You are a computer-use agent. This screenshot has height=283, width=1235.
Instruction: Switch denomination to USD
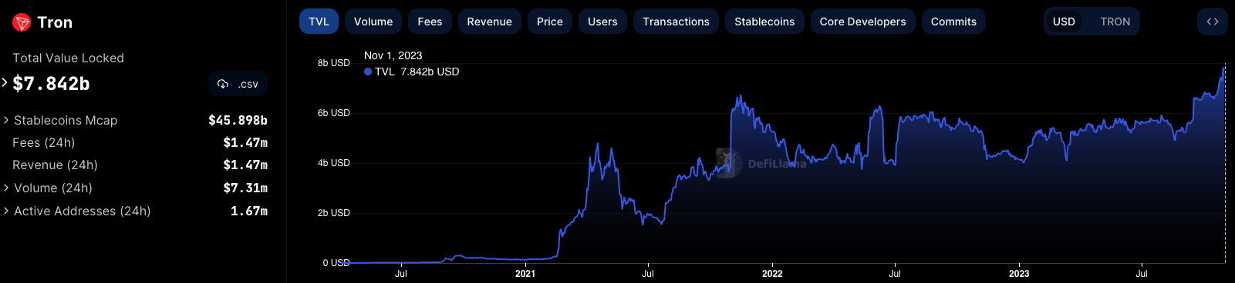(x=1064, y=22)
